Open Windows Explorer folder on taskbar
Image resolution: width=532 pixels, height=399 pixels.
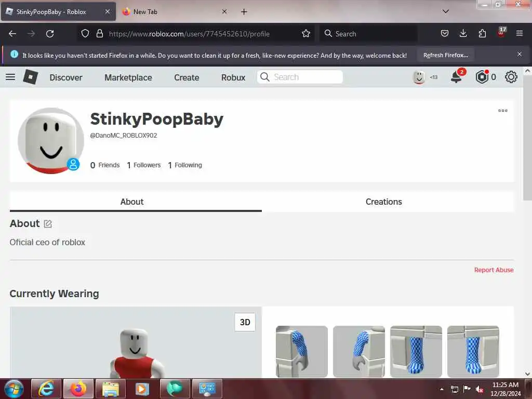(111, 389)
